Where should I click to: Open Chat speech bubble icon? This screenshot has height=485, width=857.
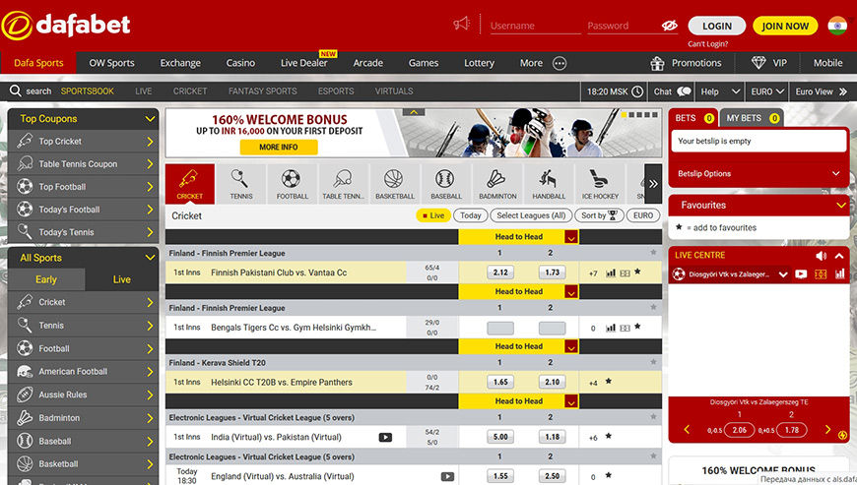click(x=684, y=91)
